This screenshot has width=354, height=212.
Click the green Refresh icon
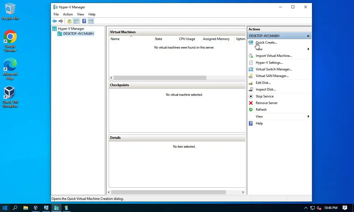251,110
